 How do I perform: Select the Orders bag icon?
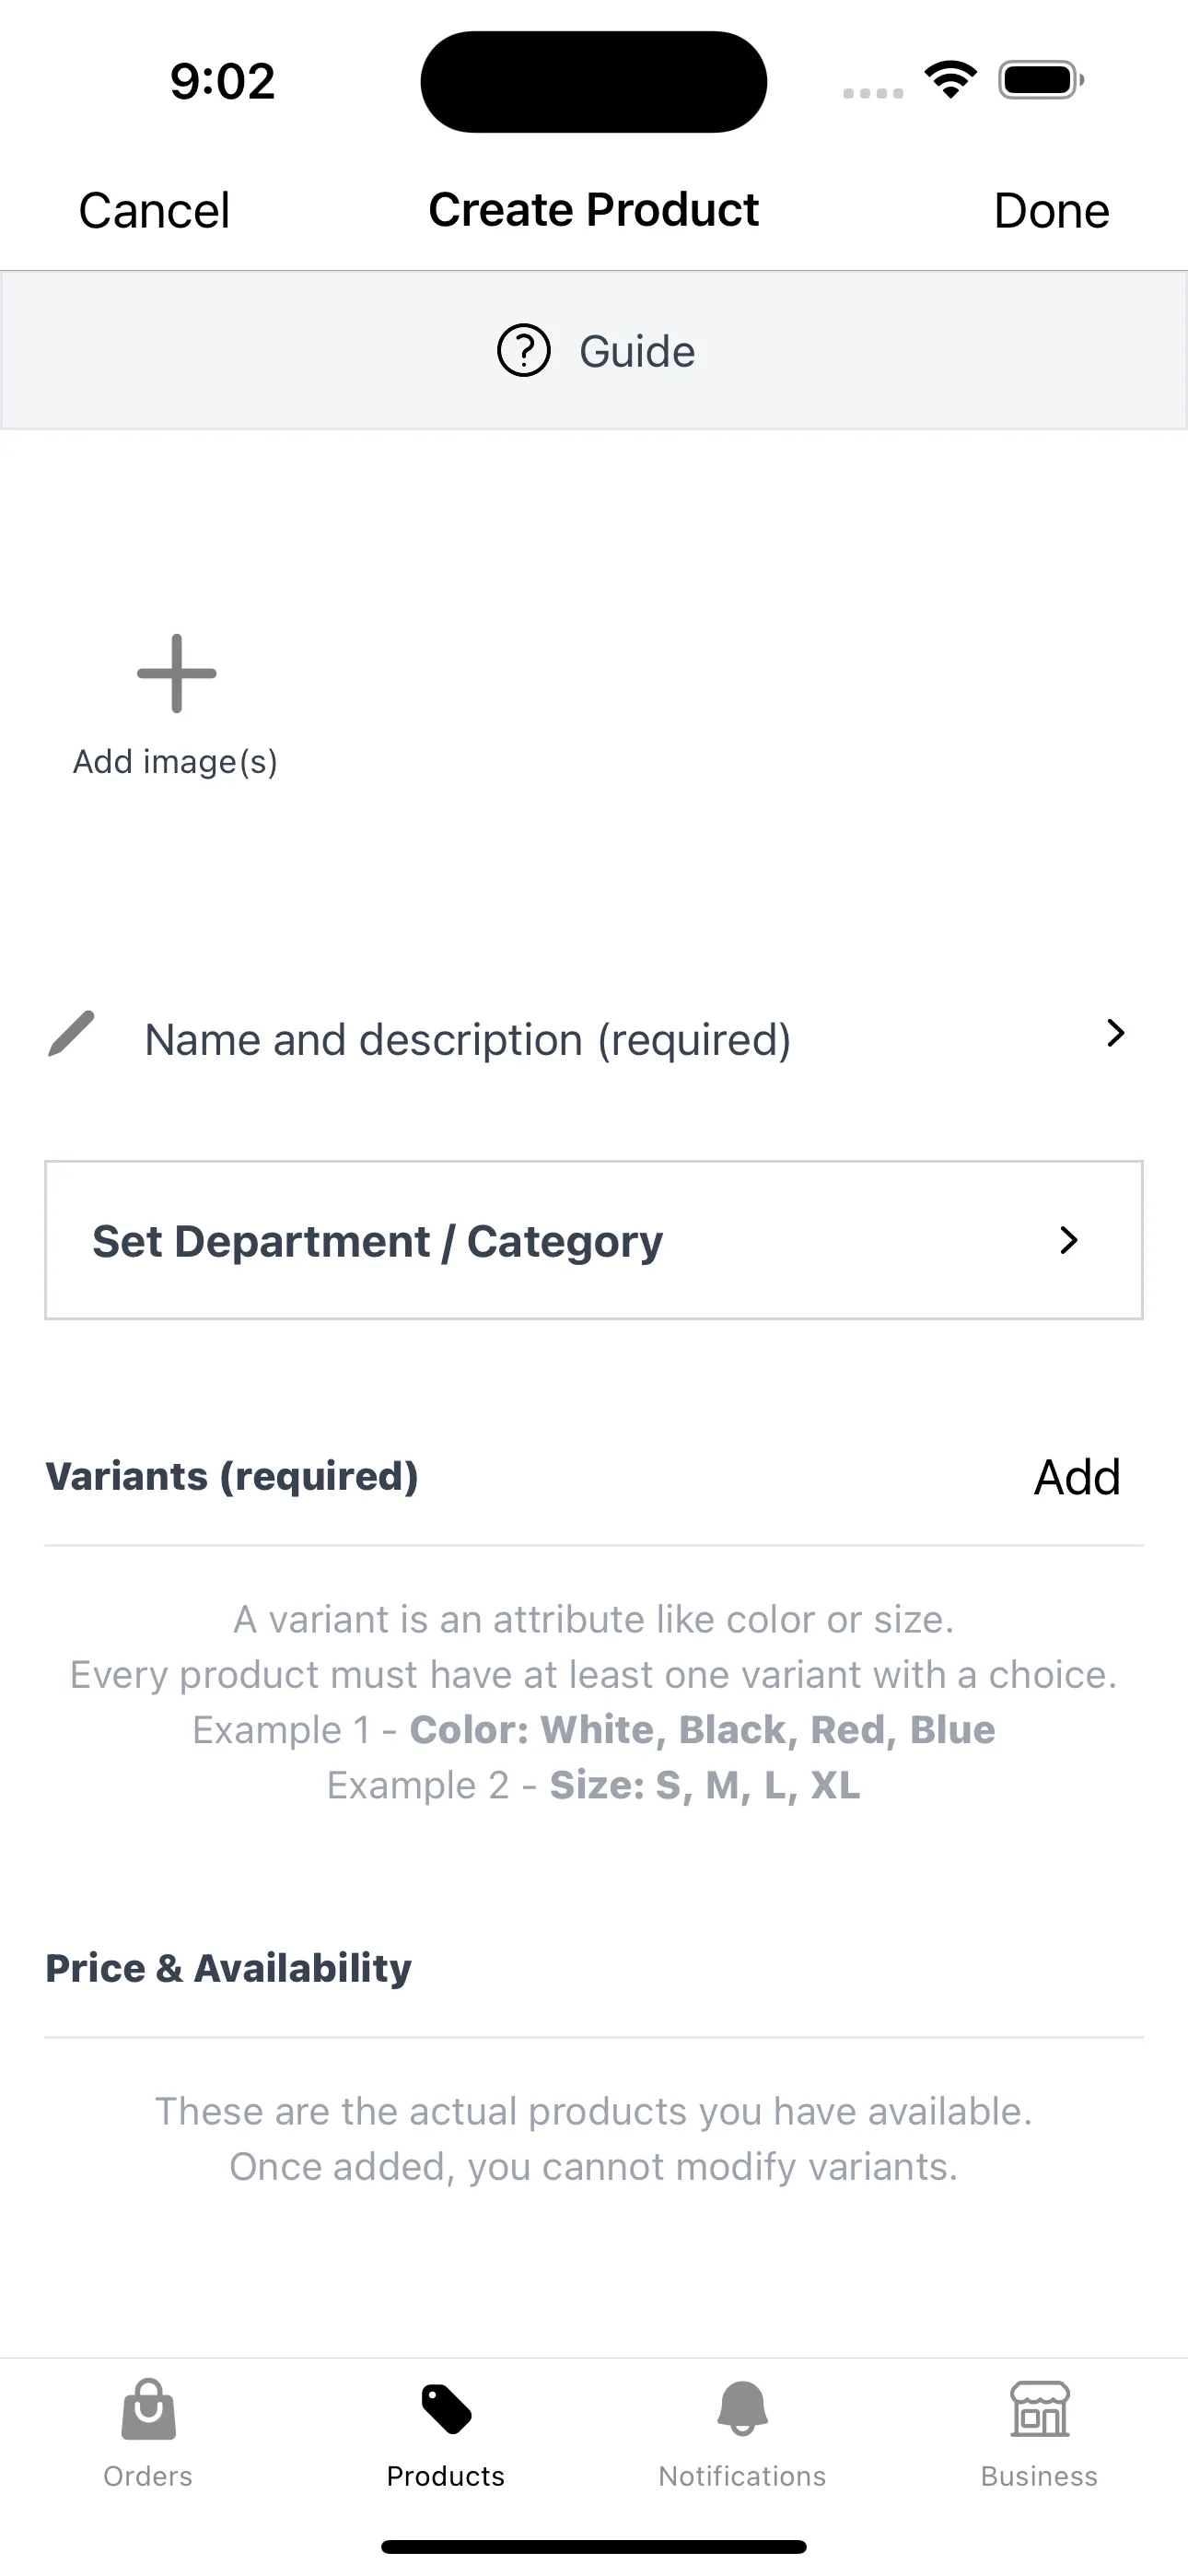147,2409
